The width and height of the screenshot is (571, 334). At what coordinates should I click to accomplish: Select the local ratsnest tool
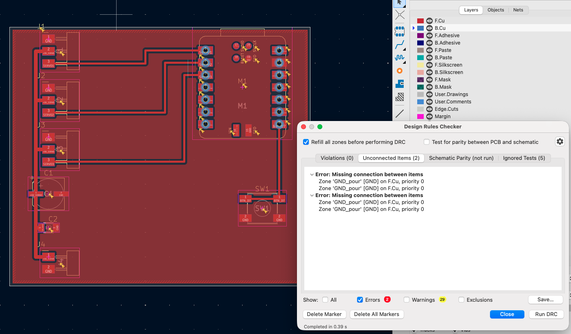pos(400,16)
